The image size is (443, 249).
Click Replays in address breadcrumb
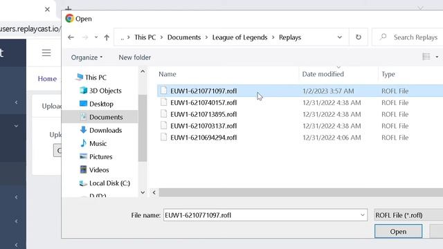click(290, 37)
